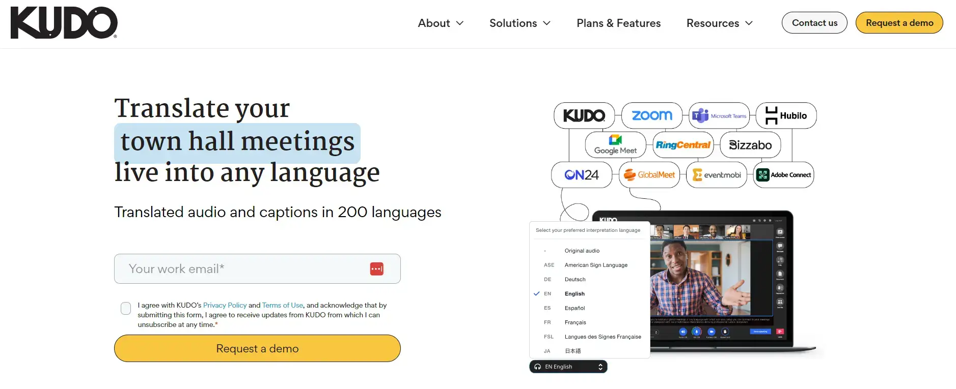This screenshot has width=956, height=389.
Task: Click the KUDO platform badge
Action: coord(584,115)
